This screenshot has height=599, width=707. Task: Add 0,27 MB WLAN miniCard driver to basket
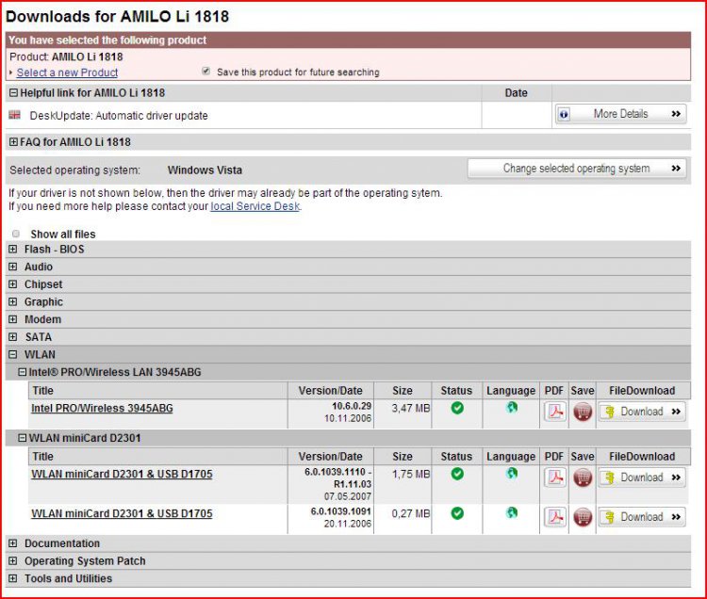(583, 516)
